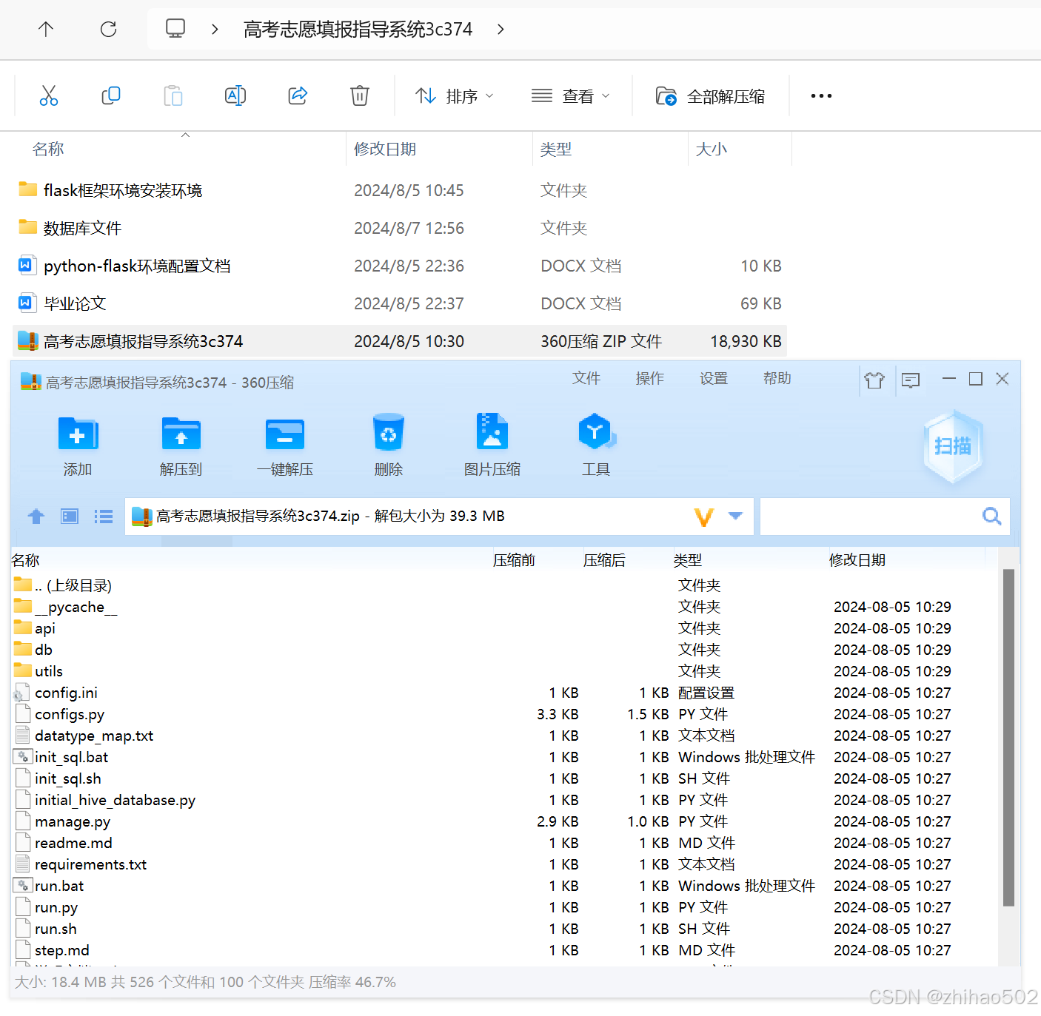Click the archive list vertical scrollbar
Screen dimensions: 1041x1016
(1008, 738)
